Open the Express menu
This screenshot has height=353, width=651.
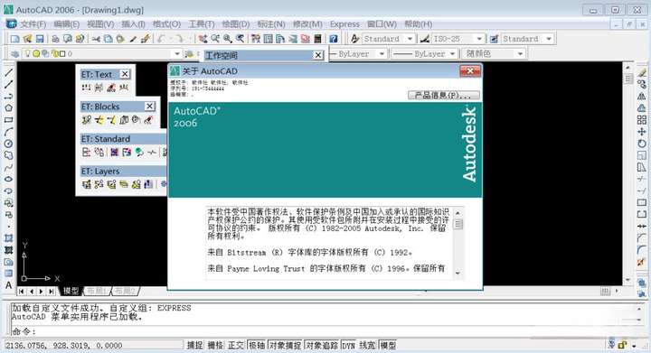(x=344, y=24)
